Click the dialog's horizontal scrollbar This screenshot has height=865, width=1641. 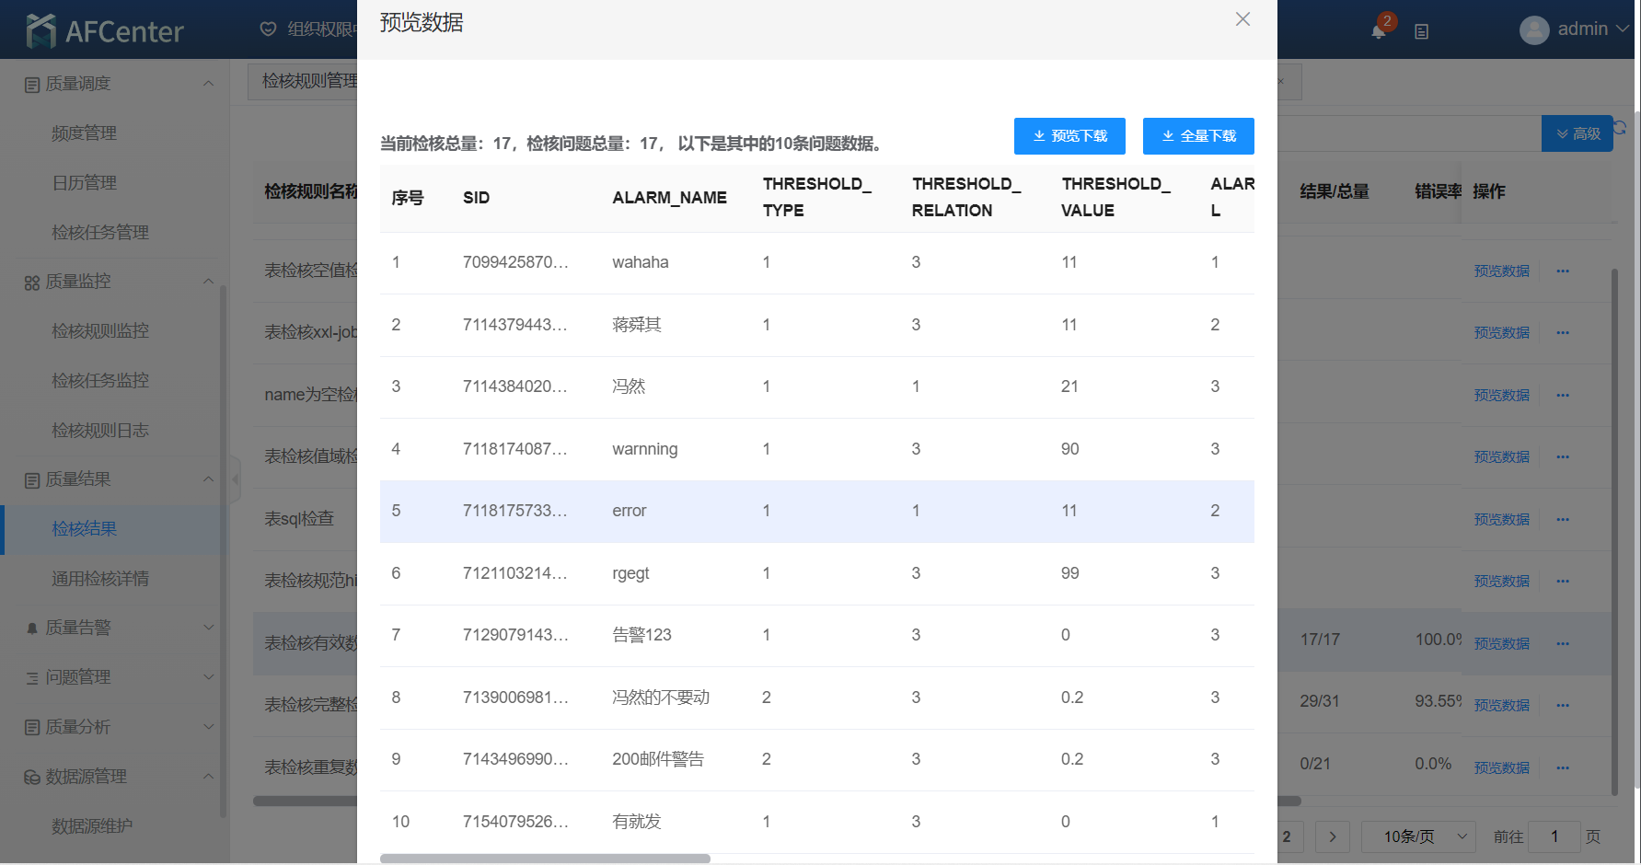[545, 859]
